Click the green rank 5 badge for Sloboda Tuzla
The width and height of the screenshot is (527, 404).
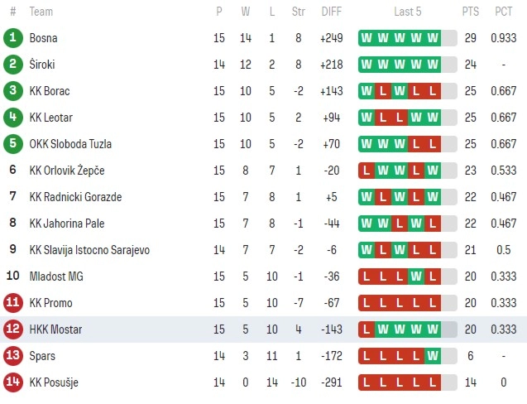(13, 144)
